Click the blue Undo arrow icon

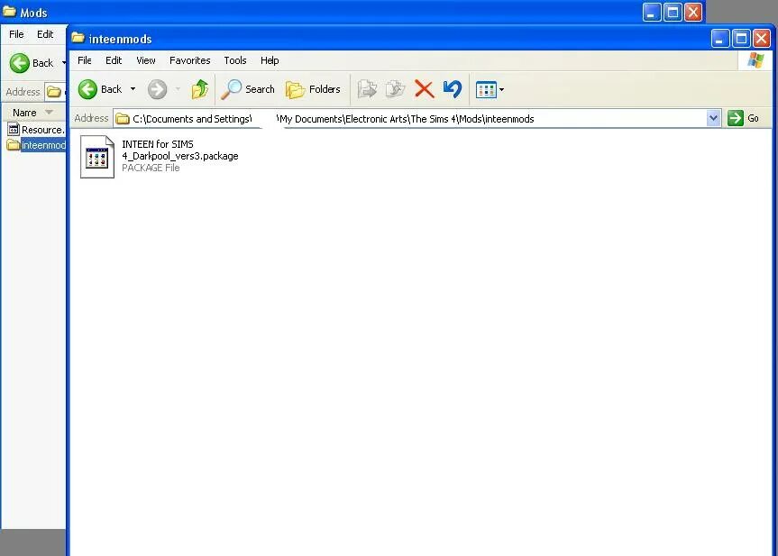[x=453, y=89]
